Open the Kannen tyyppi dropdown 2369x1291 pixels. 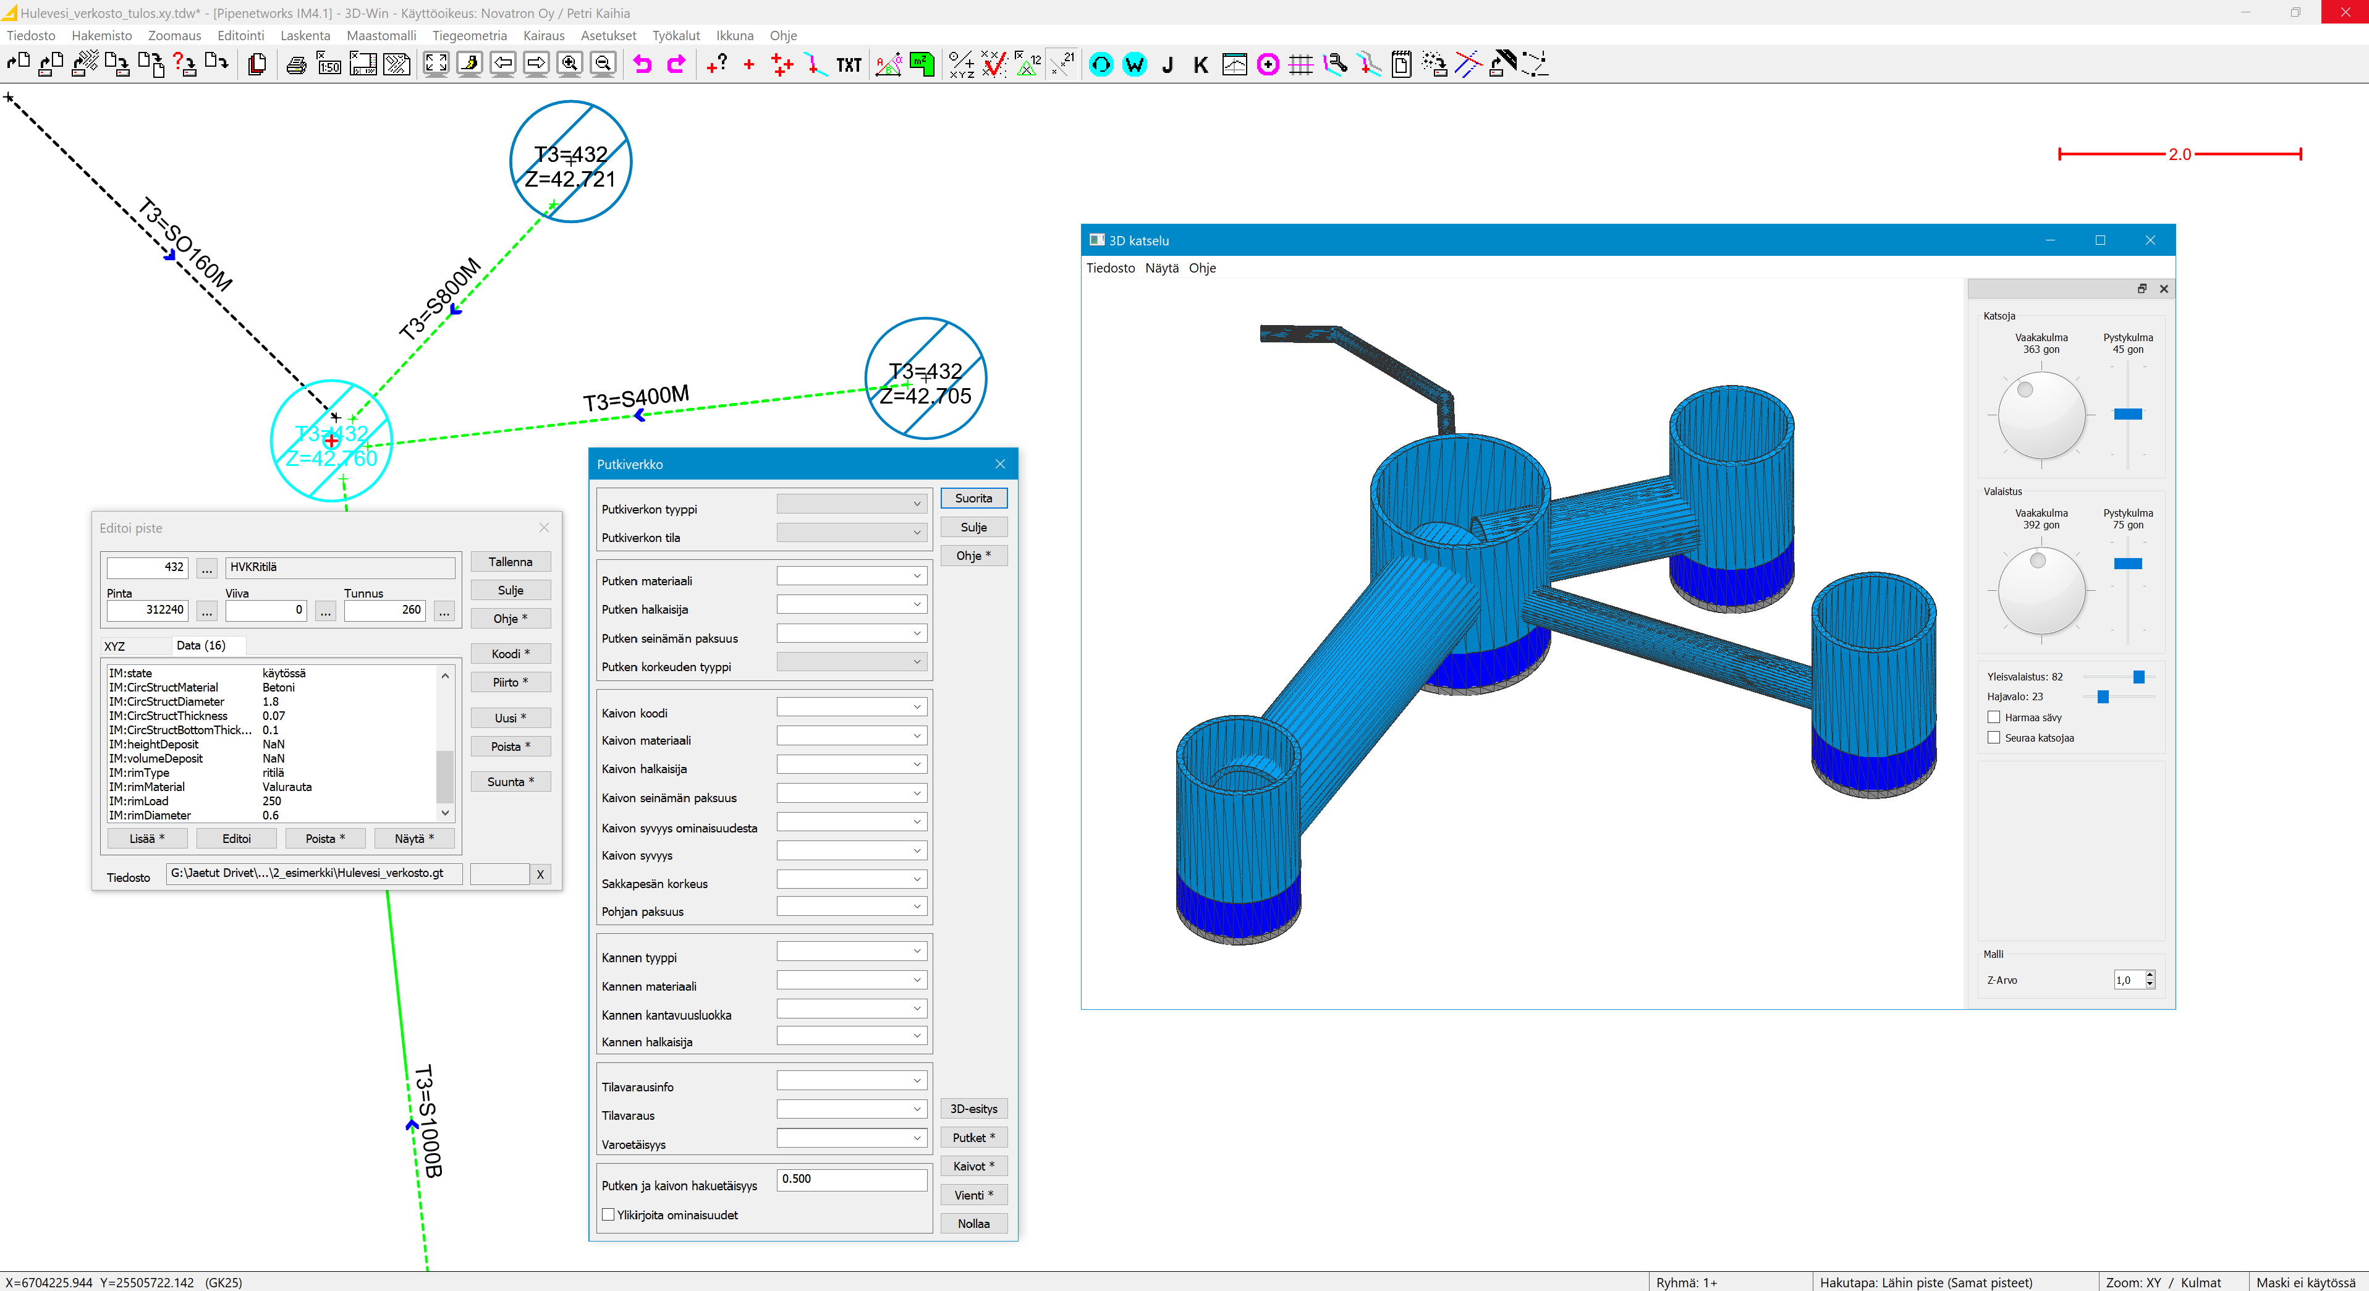click(x=850, y=952)
